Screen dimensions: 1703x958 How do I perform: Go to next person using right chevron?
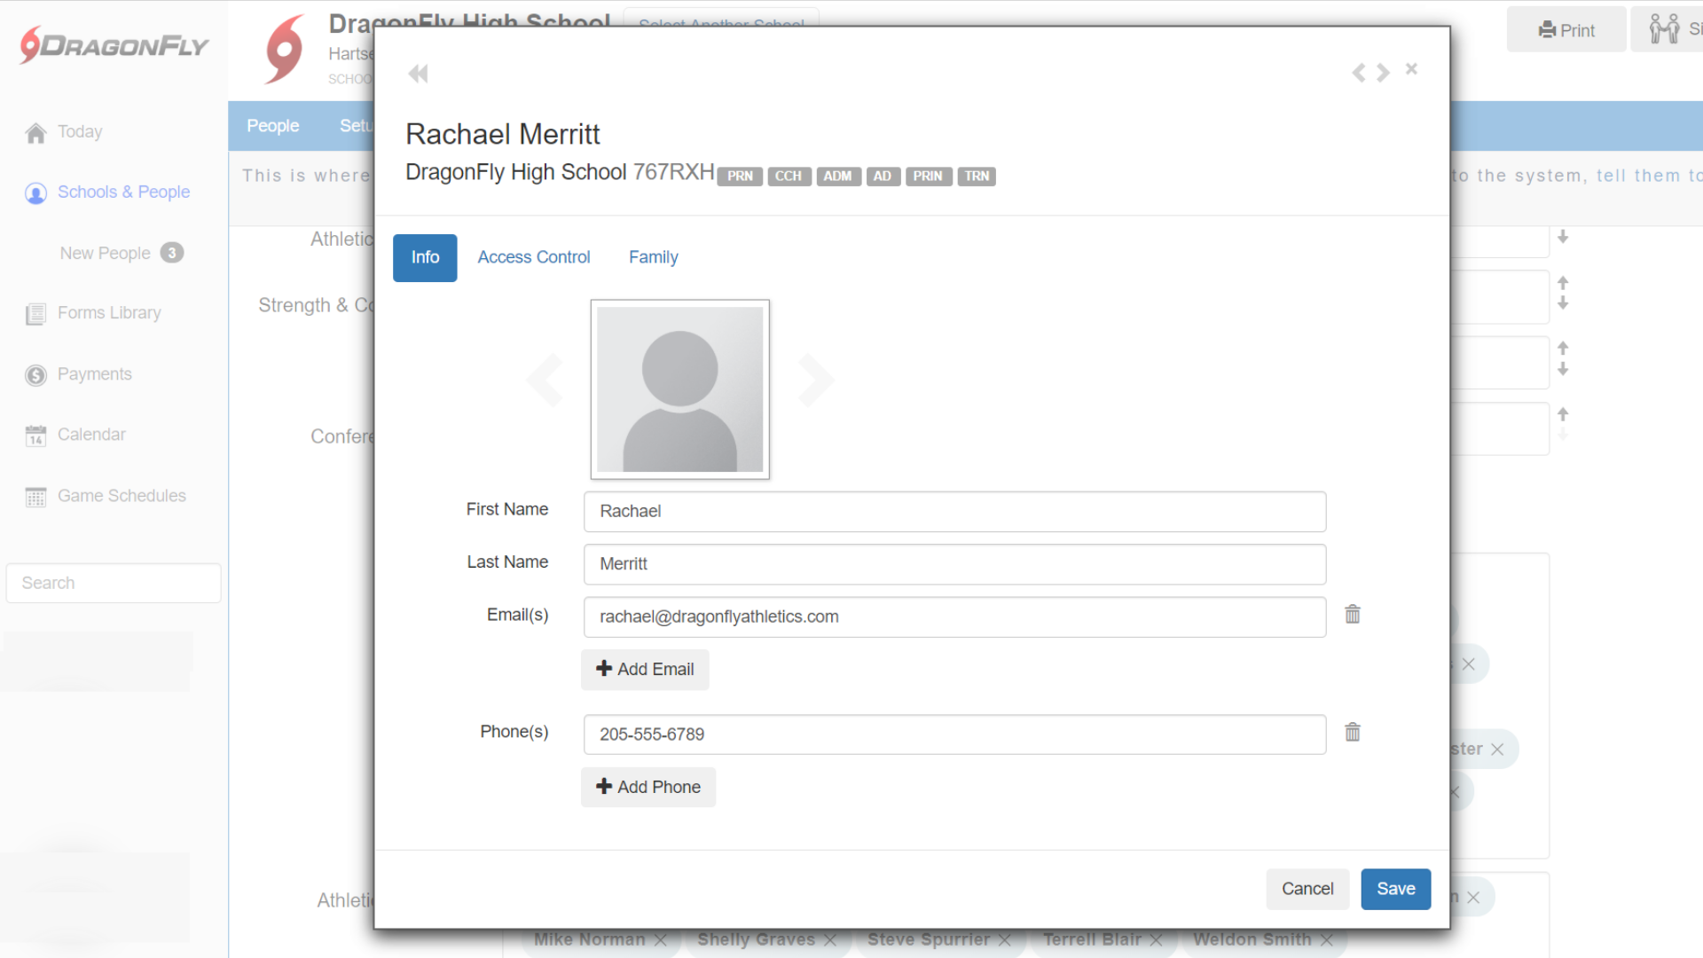[1383, 73]
